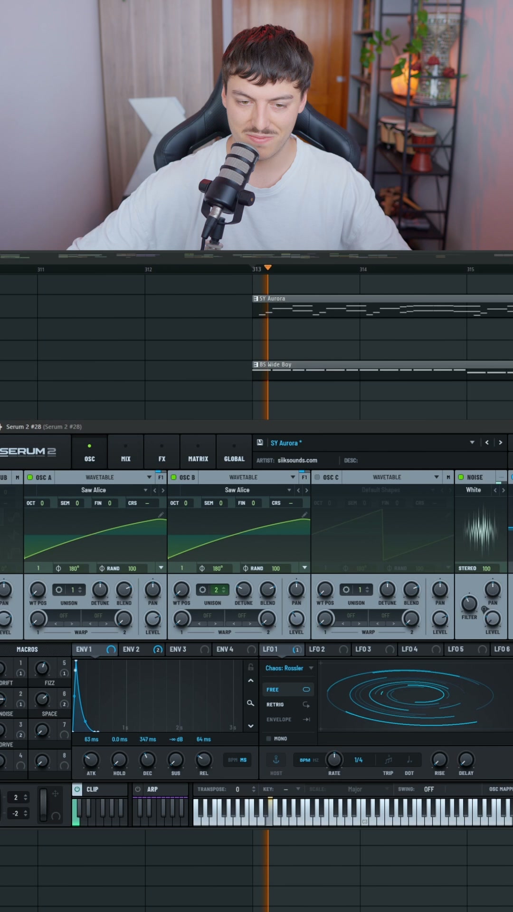Open the SY Aurora preset browser dropdown

(472, 442)
